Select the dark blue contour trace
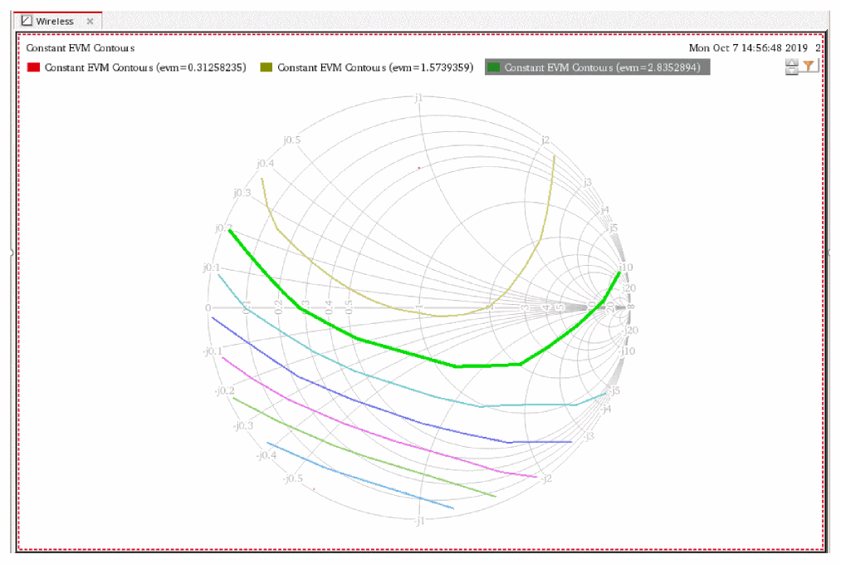 tap(374, 407)
